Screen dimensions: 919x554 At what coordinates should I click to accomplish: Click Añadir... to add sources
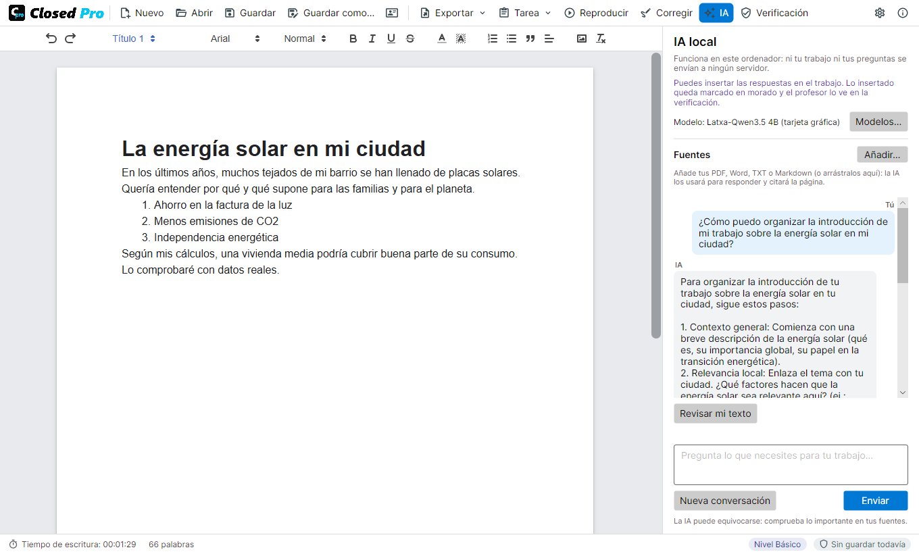coord(882,155)
